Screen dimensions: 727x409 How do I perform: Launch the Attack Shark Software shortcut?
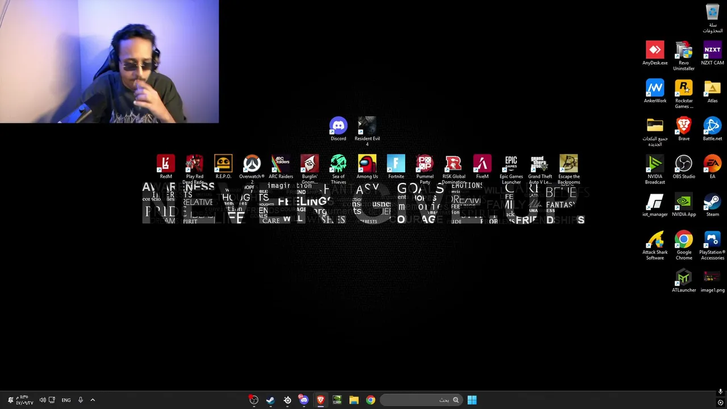pyautogui.click(x=655, y=245)
